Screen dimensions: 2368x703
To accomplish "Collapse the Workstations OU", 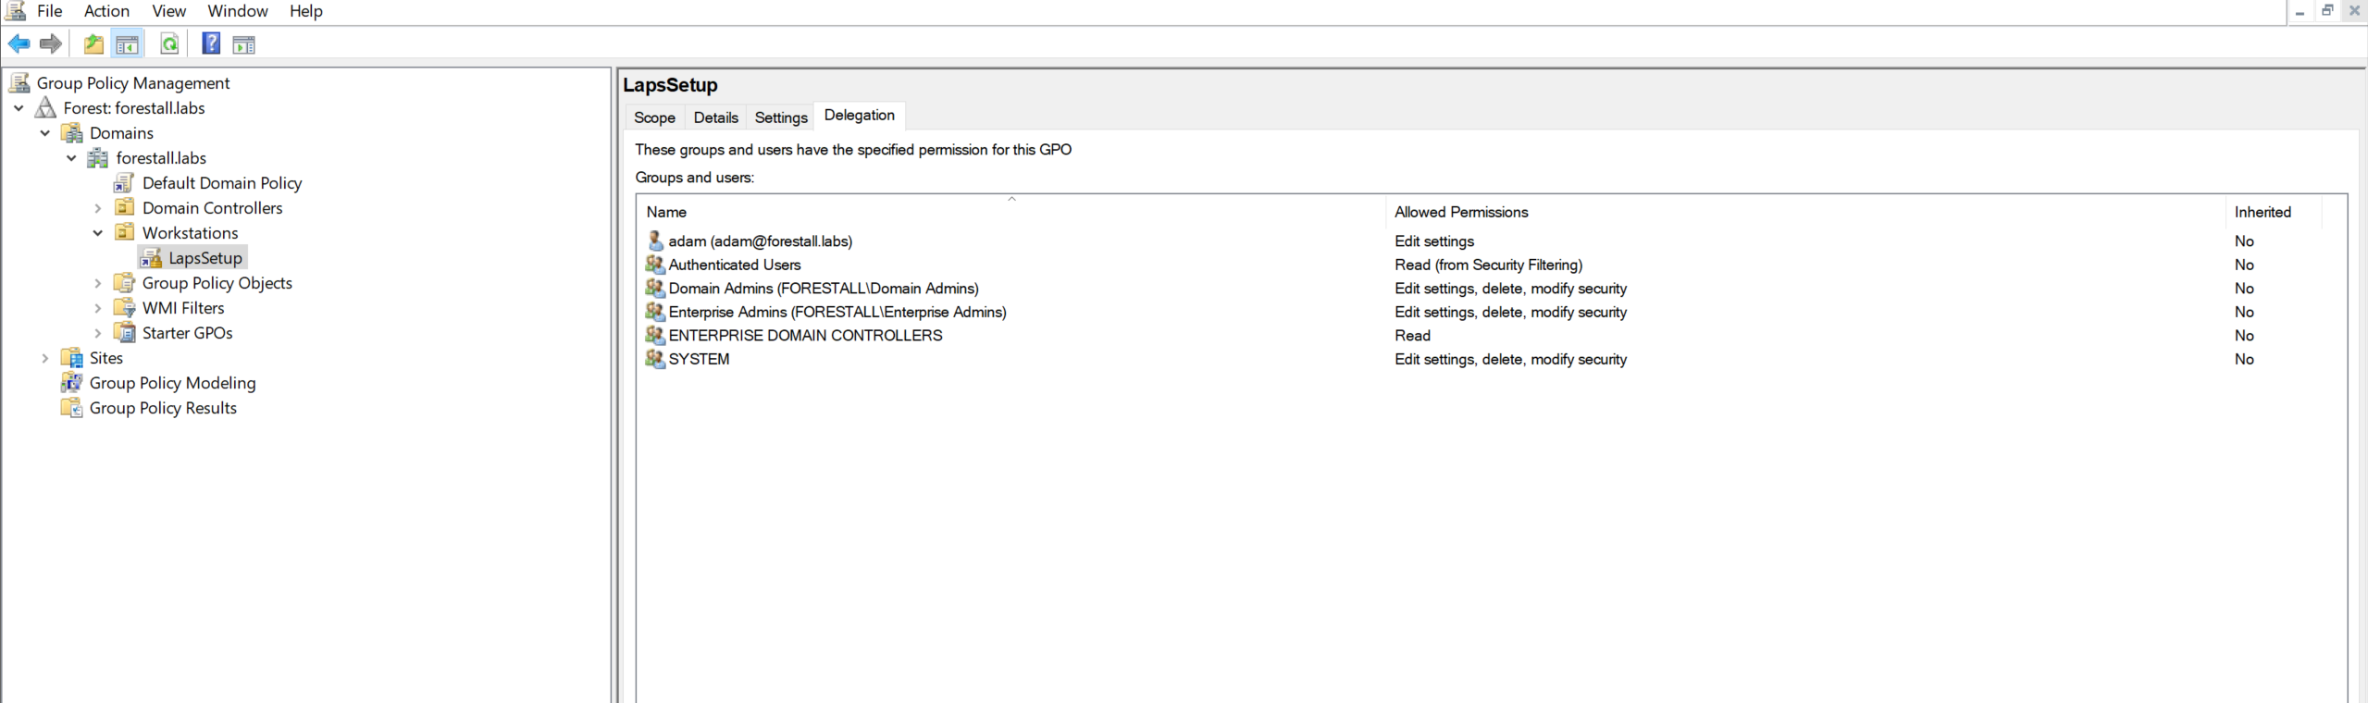I will [x=98, y=233].
